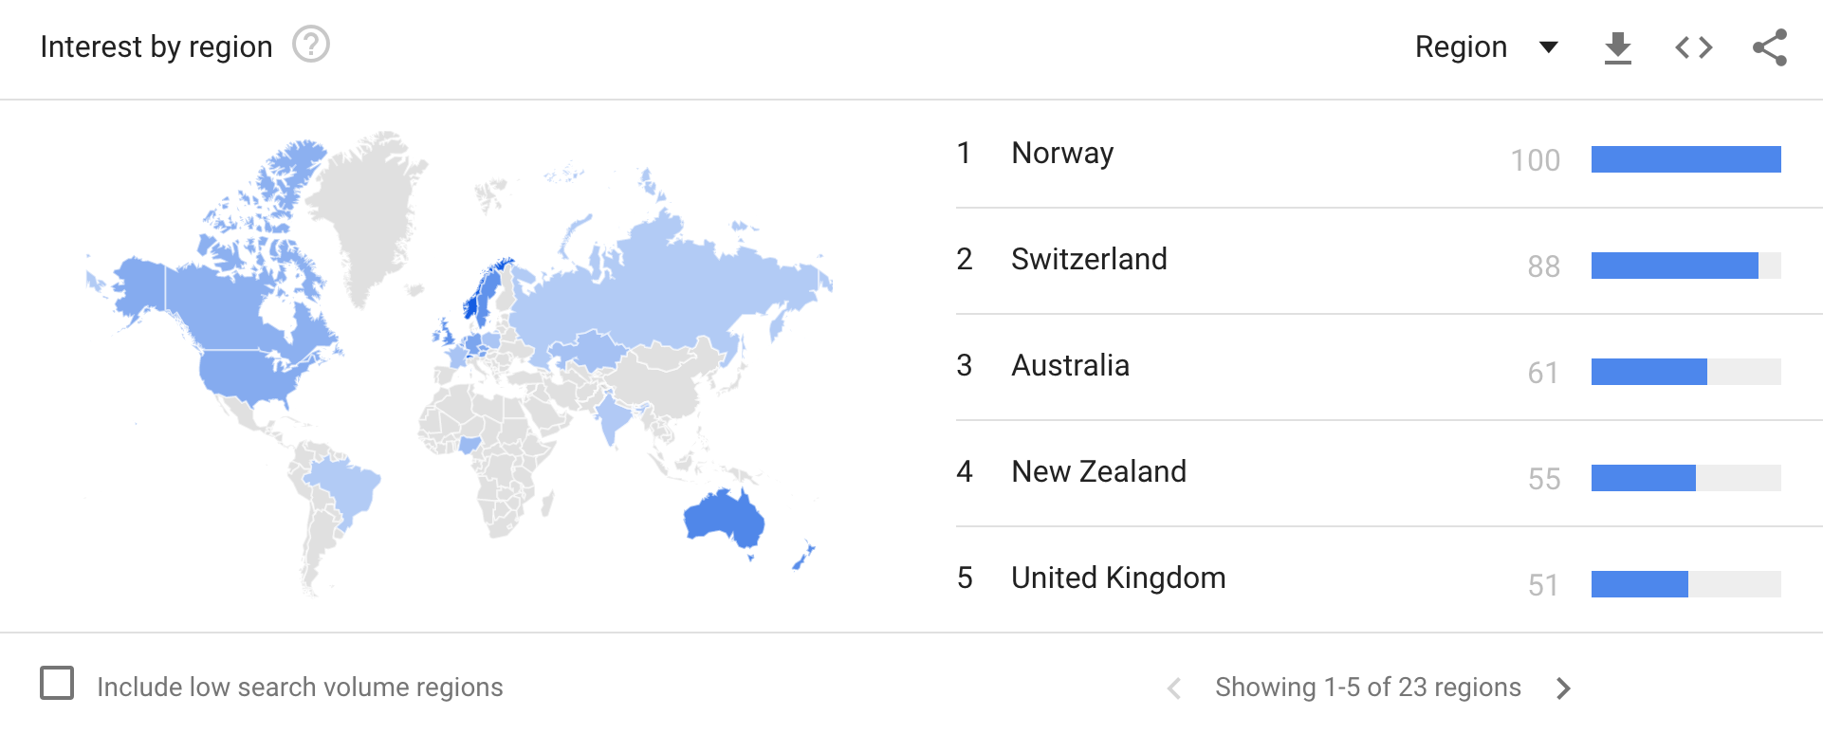1823x734 pixels.
Task: Open the embed code icon
Action: (1693, 47)
